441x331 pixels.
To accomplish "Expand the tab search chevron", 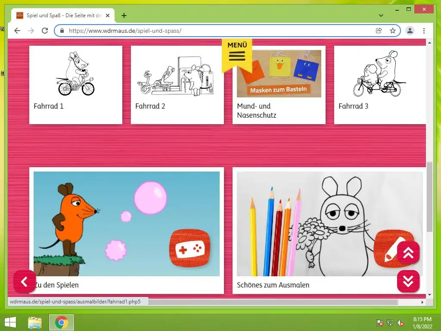I will [381, 16].
